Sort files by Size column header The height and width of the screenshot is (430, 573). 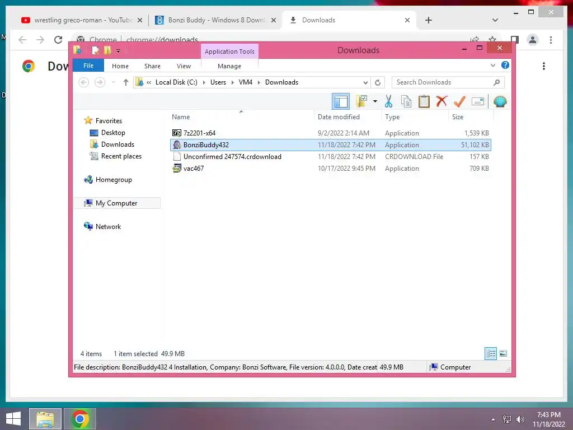471,116
